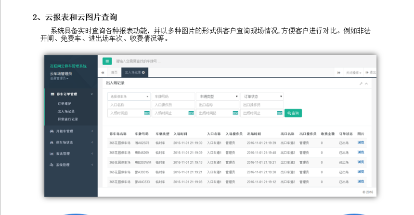Viewport: 414px width, 215px height.
Task: Click the left double-arrow tab scroll icon
Action: coord(103,72)
